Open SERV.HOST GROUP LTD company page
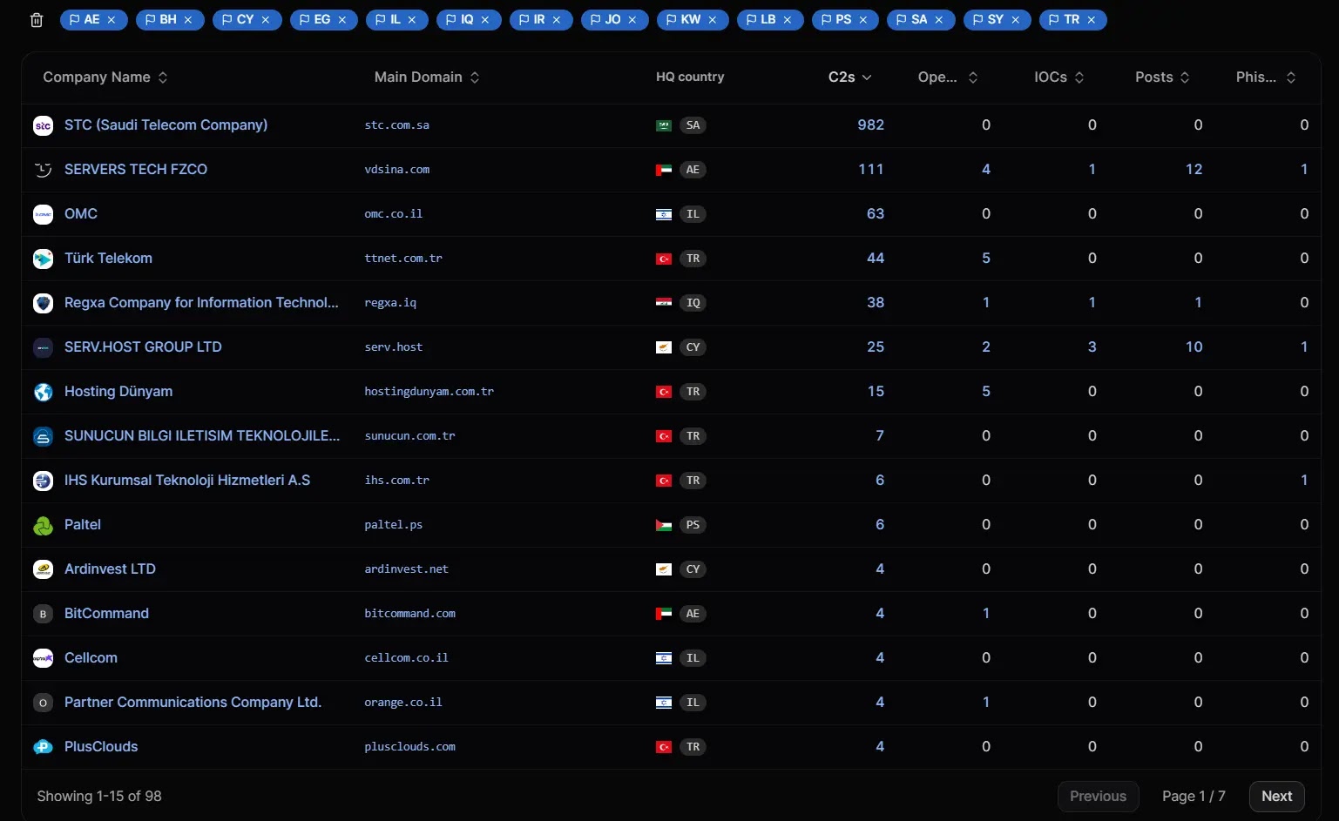This screenshot has width=1339, height=821. [143, 347]
